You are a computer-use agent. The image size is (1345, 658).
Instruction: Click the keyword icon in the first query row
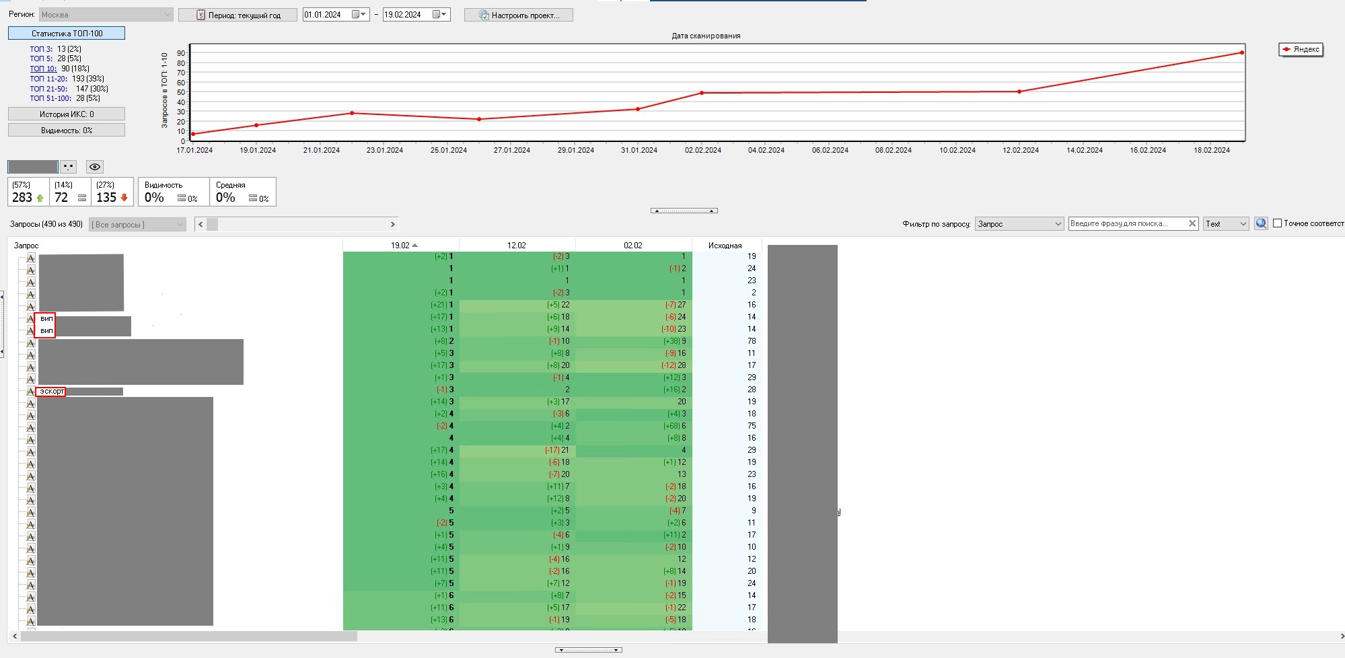30,258
